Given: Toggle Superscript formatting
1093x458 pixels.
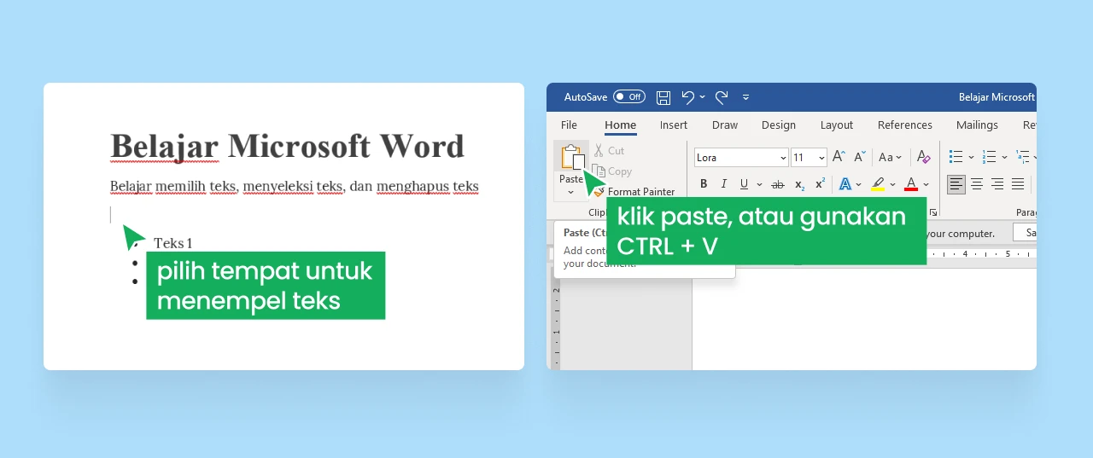Looking at the screenshot, I should [x=820, y=183].
